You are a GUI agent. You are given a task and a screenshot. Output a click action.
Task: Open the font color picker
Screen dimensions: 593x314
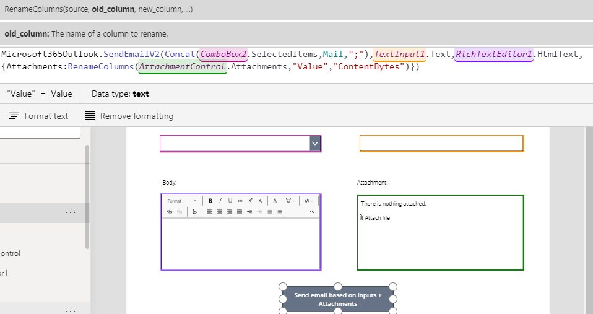(x=277, y=201)
